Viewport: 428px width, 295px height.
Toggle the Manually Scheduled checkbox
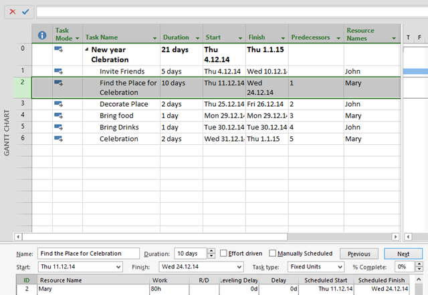tap(272, 254)
